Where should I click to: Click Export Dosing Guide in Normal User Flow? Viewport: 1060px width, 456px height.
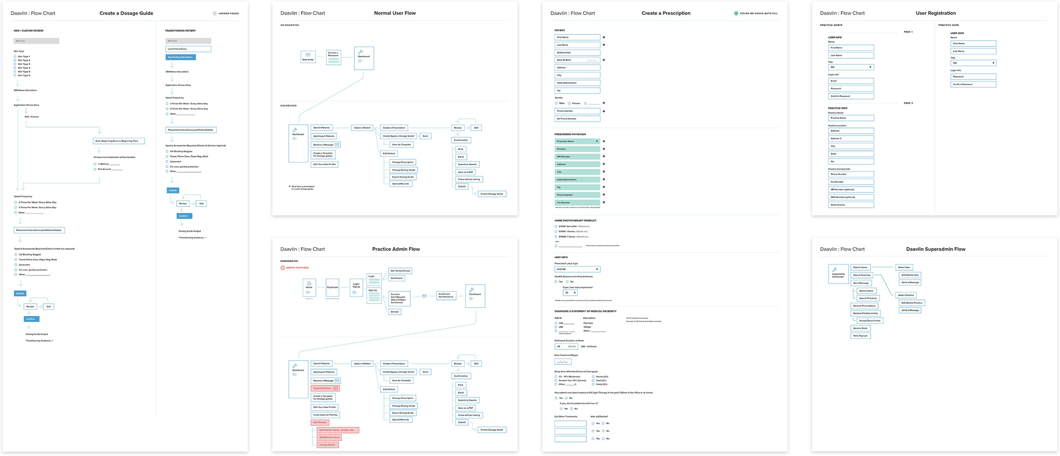click(403, 177)
